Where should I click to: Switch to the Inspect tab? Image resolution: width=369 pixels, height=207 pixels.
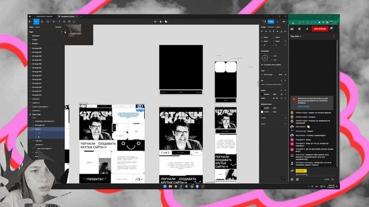click(x=278, y=27)
